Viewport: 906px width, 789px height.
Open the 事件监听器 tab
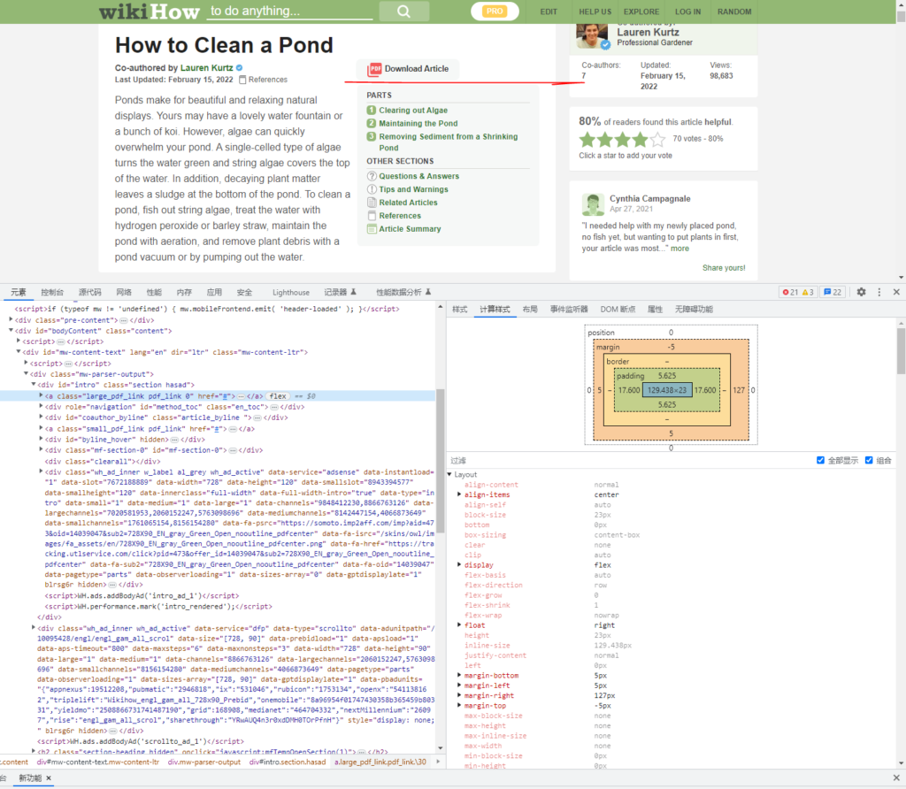pos(569,310)
